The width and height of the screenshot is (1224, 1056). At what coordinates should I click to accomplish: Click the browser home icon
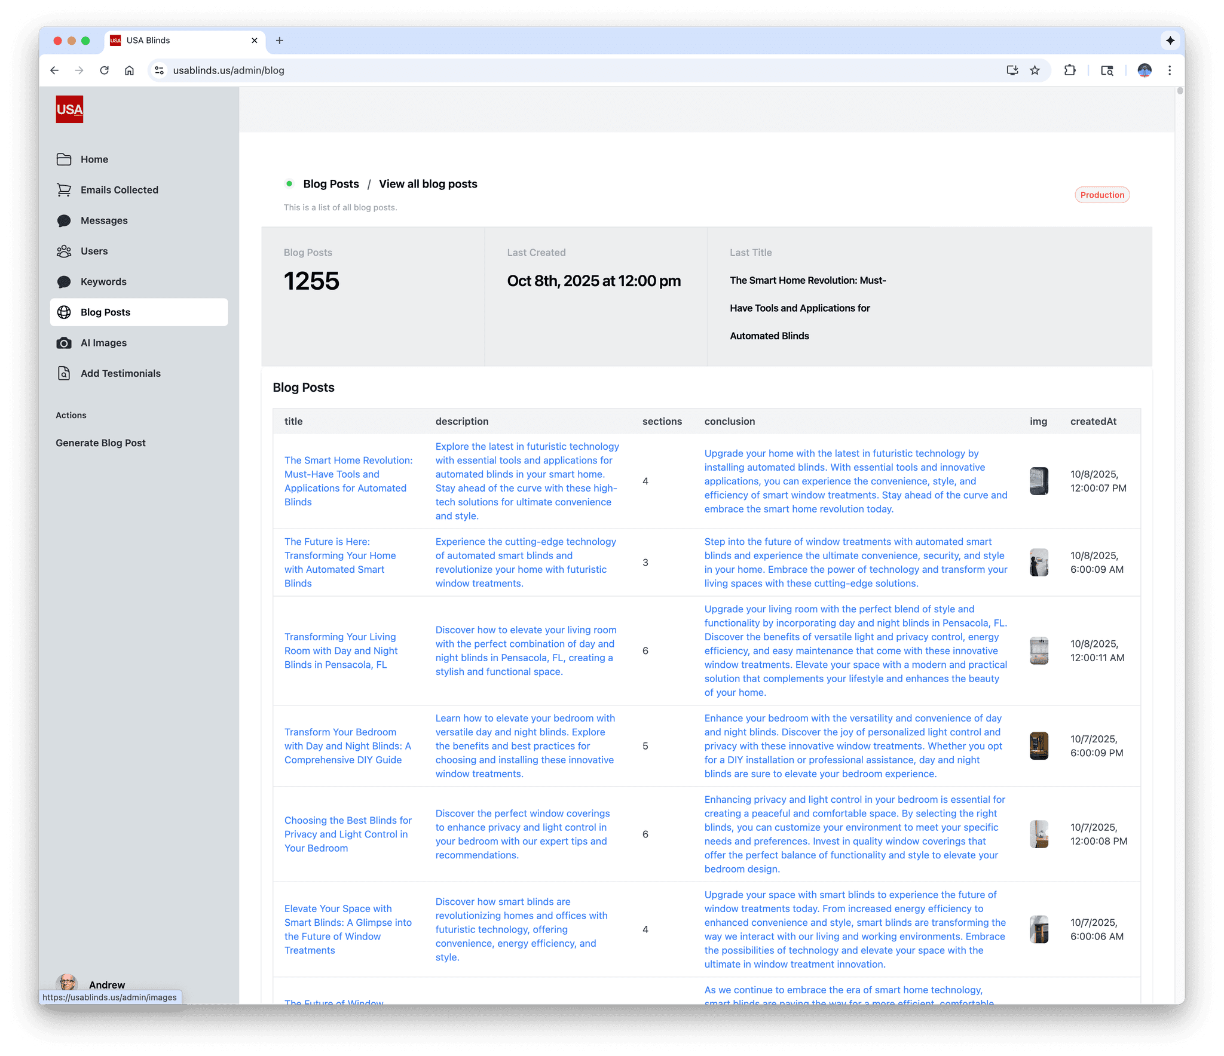click(129, 70)
